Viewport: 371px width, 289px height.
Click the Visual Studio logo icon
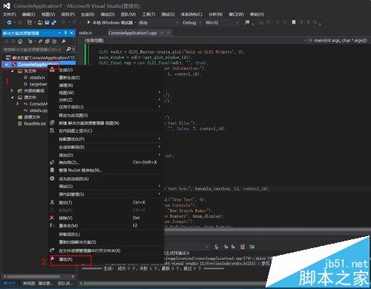(7, 6)
